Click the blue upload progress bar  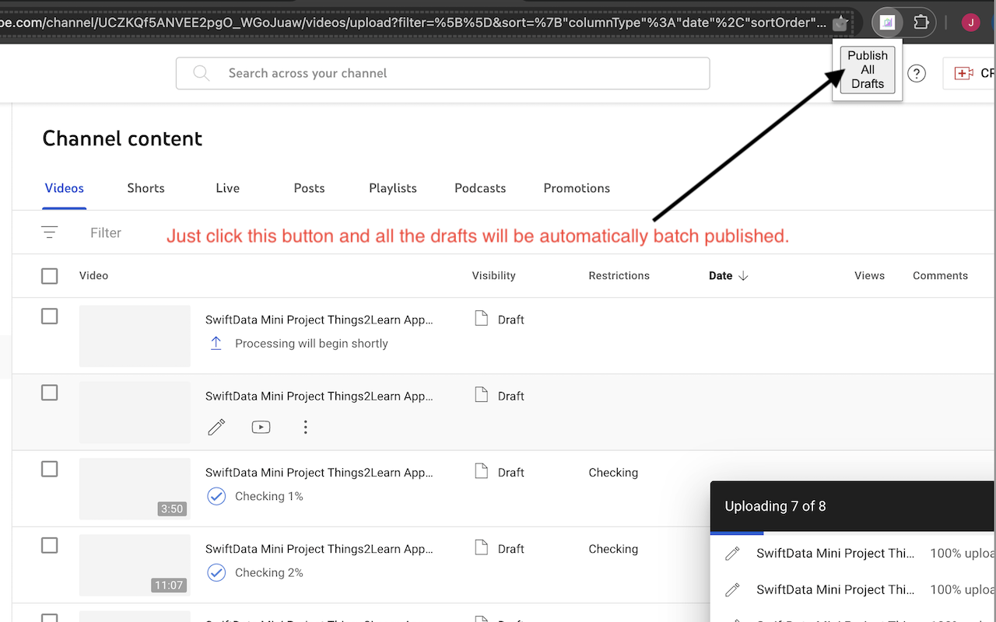(x=737, y=535)
